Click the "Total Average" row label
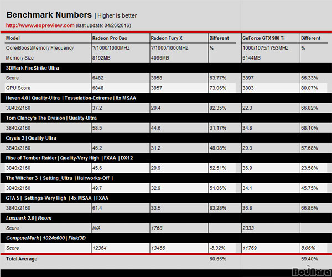This screenshot has width=332, height=277. (x=22, y=259)
